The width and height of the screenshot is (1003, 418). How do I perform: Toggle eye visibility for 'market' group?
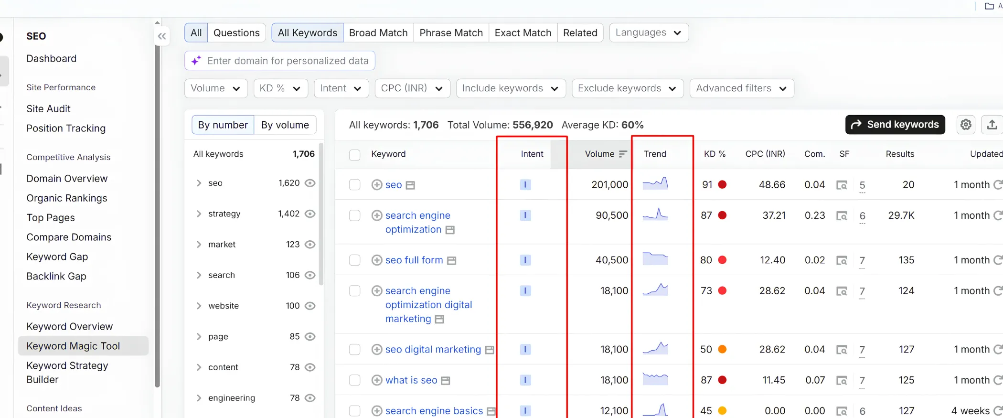tap(310, 245)
